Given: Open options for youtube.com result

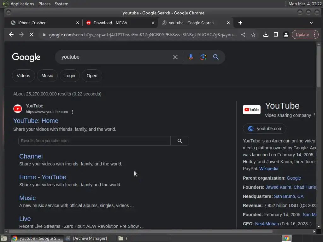Looking at the screenshot, I should click(73, 112).
